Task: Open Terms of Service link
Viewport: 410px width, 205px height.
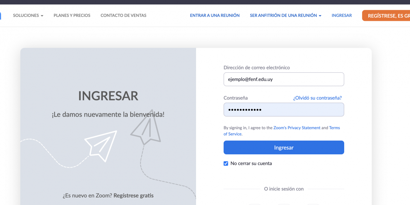Action: [x=334, y=128]
